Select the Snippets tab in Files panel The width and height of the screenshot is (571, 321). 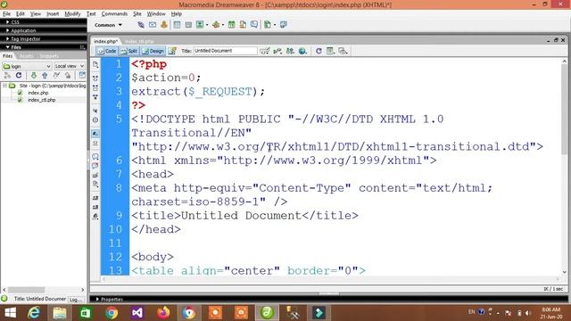(49, 56)
